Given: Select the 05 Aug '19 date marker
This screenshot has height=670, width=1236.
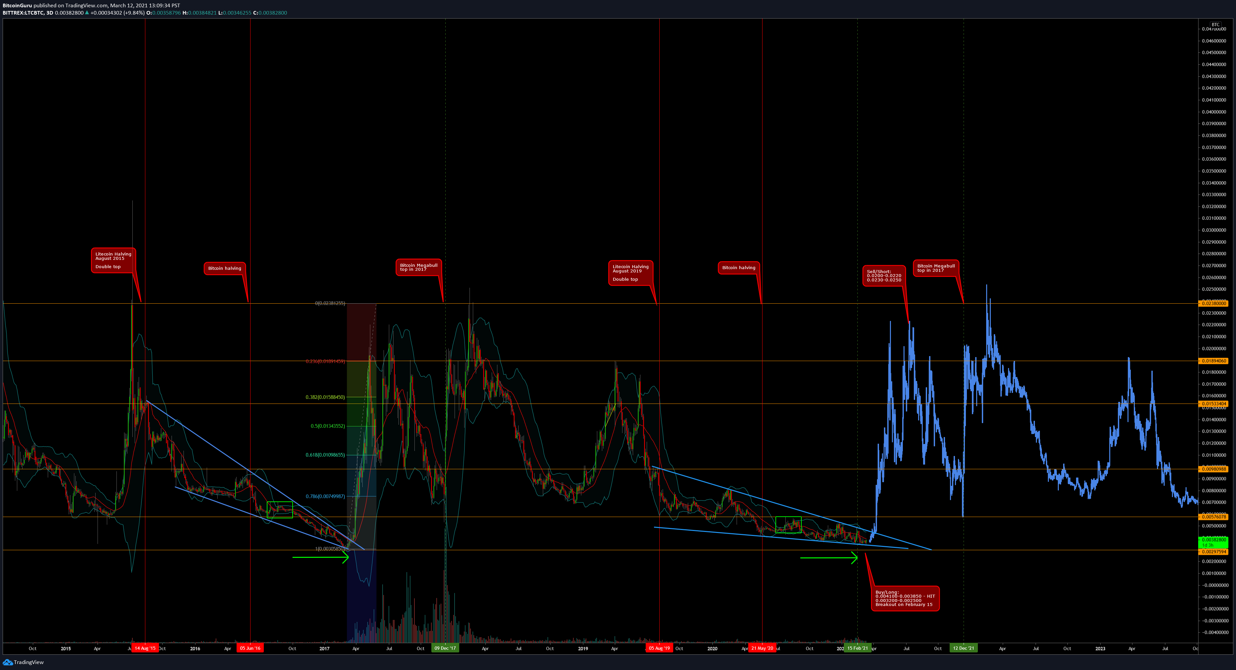Looking at the screenshot, I should point(659,648).
